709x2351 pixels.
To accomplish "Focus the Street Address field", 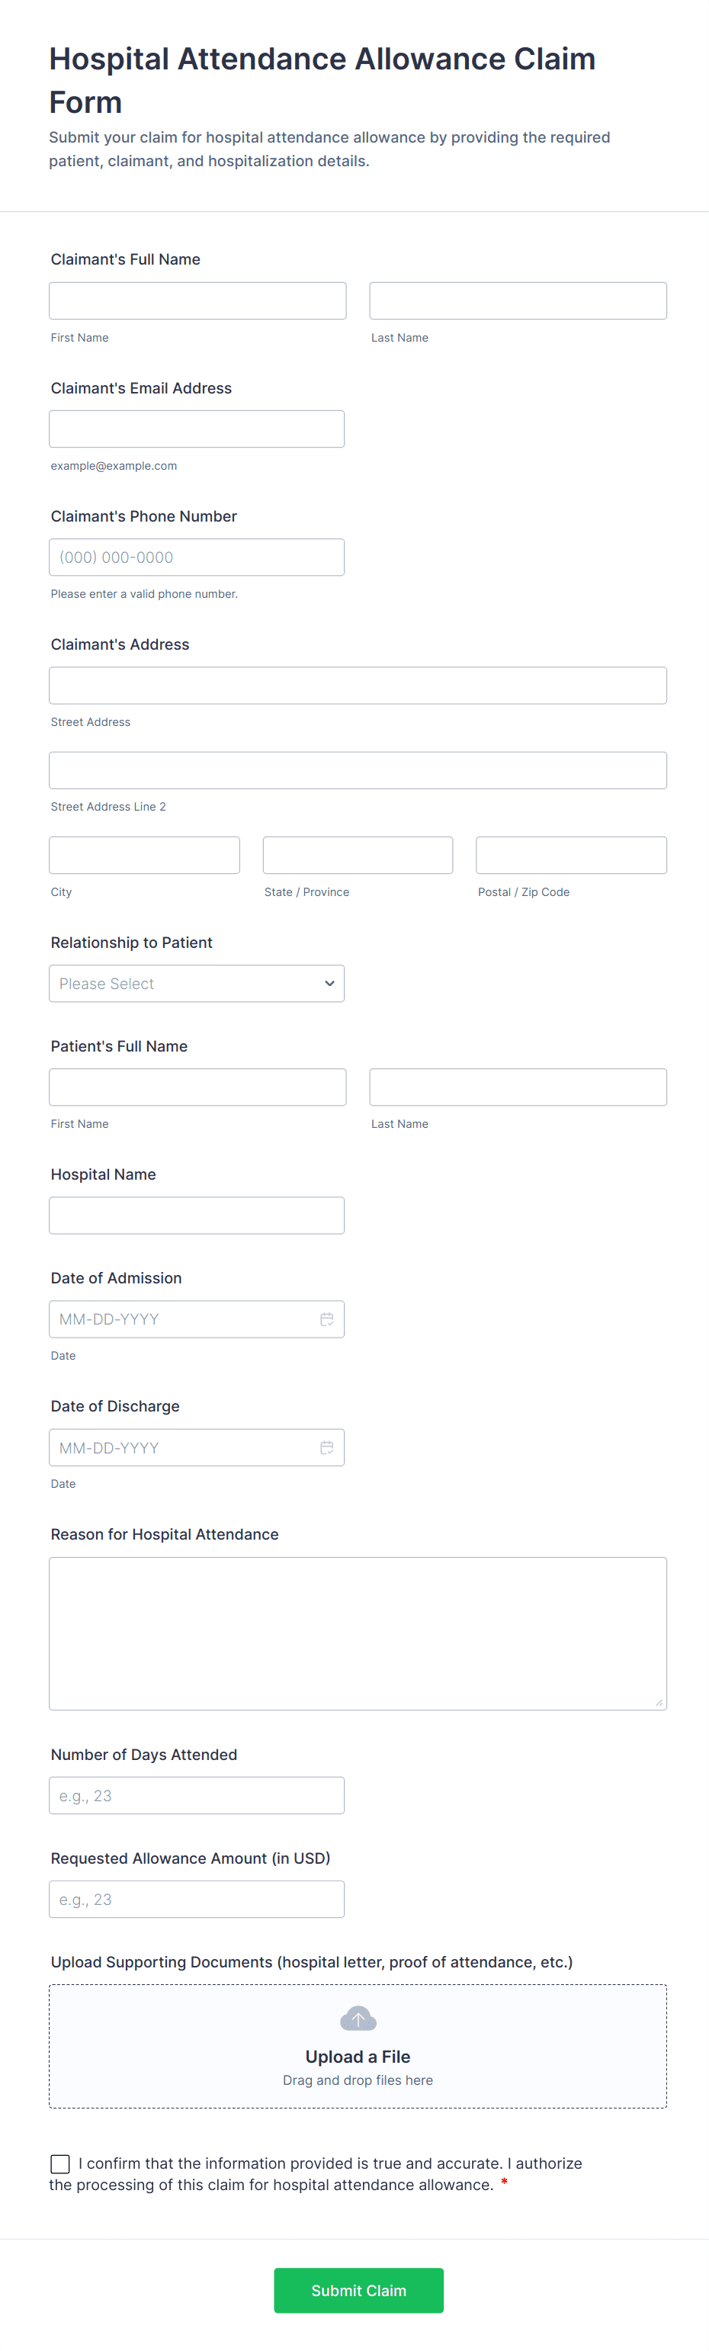I will point(358,686).
